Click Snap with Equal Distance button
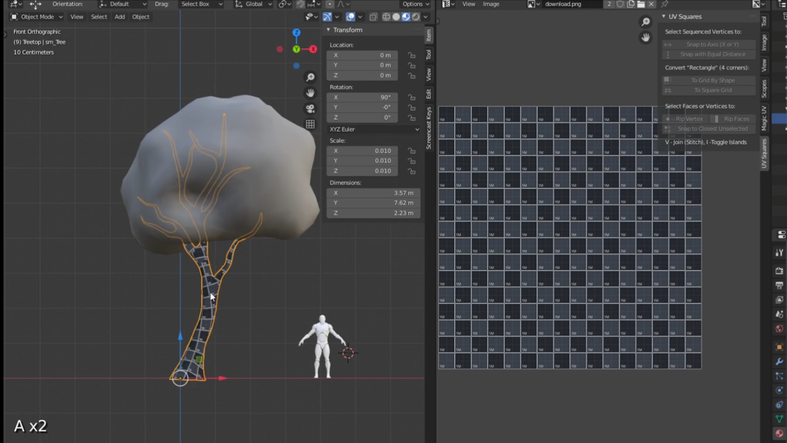Screen dimensions: 787x443 coord(709,54)
